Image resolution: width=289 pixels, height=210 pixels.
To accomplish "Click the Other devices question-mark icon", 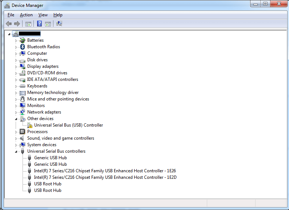I will 23,119.
